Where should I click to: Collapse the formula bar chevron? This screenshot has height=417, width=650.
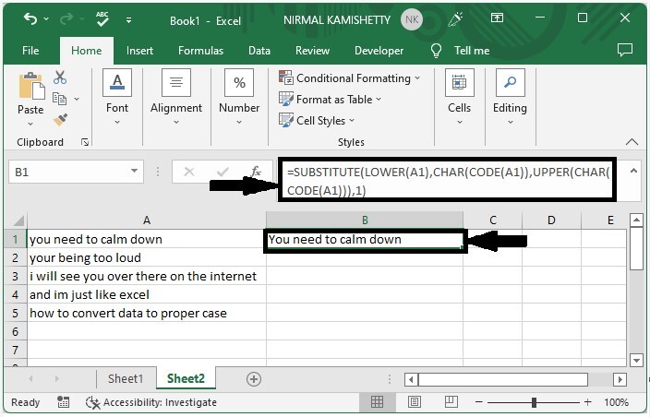pyautogui.click(x=633, y=171)
